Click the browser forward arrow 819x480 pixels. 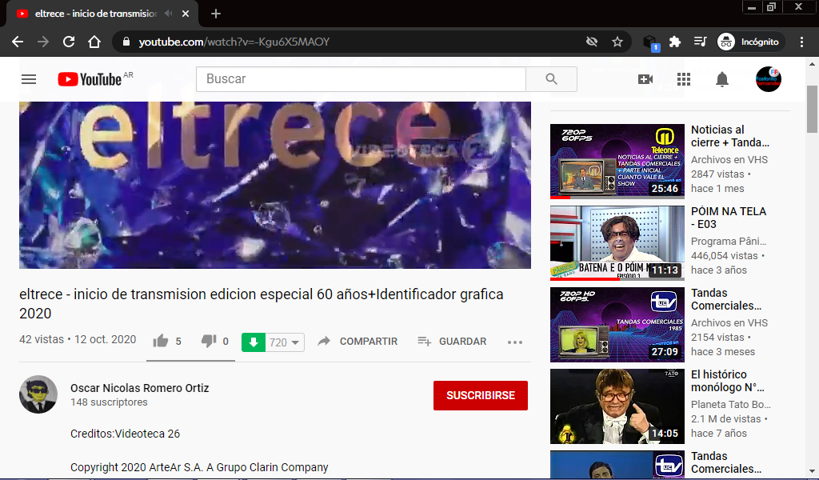pos(43,42)
